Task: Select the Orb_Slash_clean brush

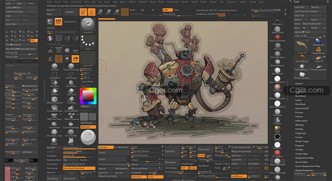Action: coord(54,133)
